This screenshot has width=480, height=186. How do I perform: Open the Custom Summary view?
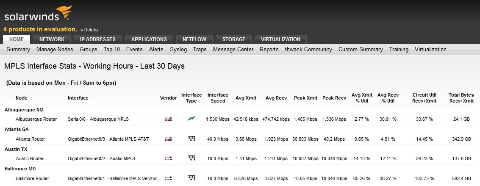point(361,49)
